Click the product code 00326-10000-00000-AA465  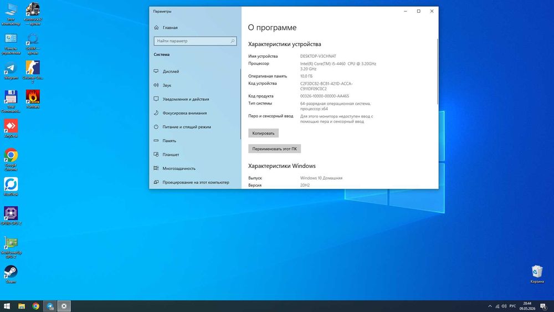(324, 96)
